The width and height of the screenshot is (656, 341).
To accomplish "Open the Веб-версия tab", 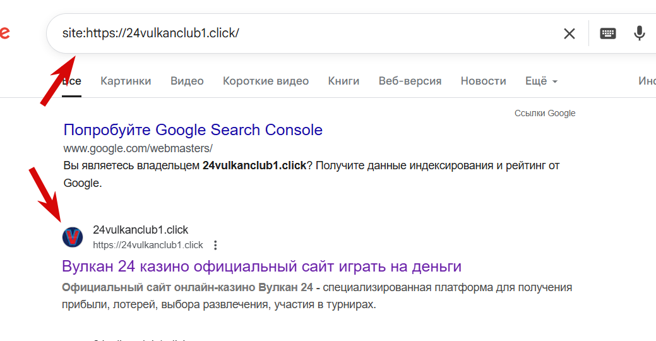I will (410, 81).
